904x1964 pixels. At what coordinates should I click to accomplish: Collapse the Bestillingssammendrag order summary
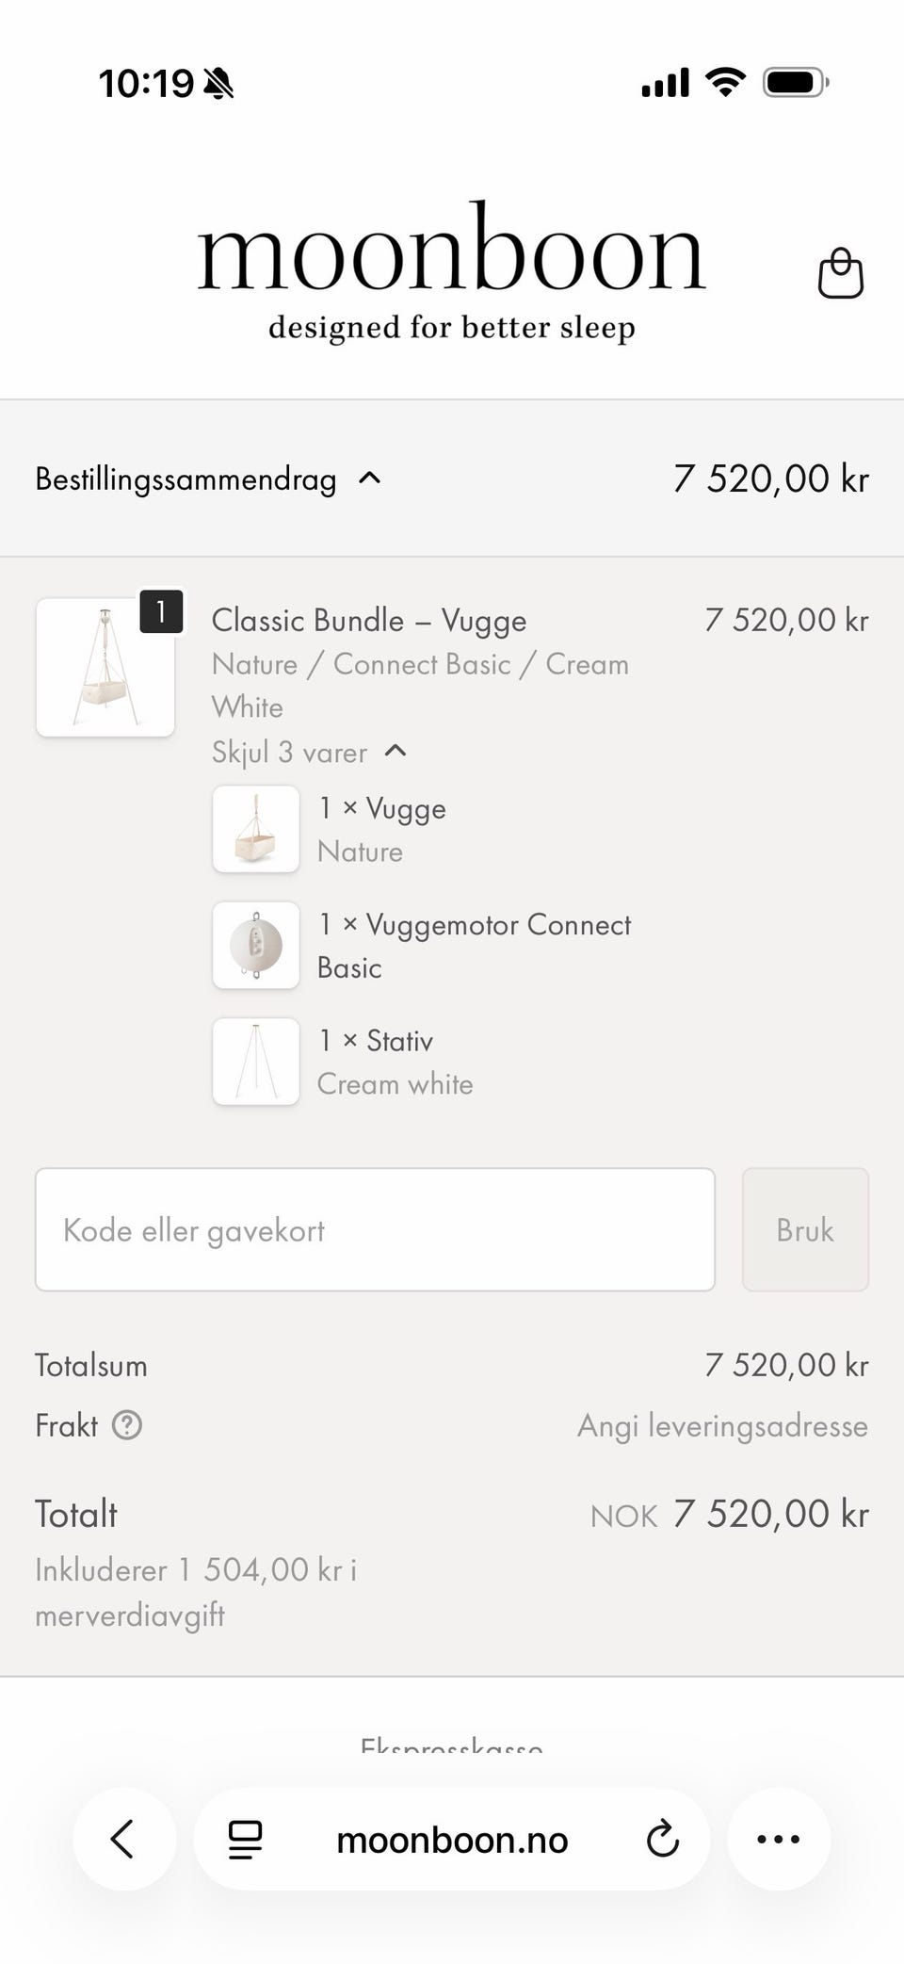tap(207, 479)
